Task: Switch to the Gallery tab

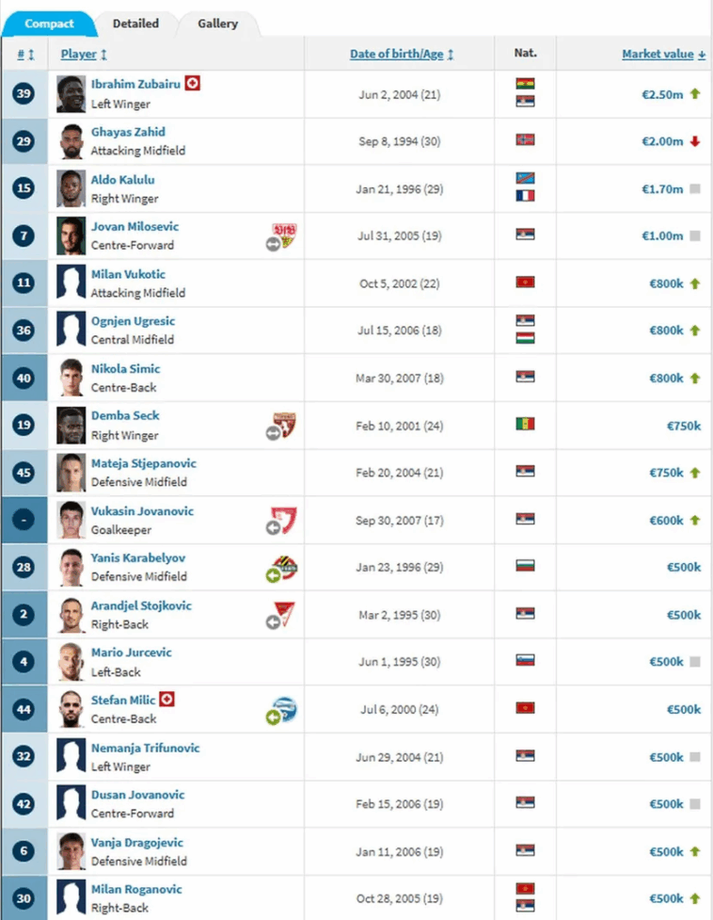Action: (x=217, y=24)
